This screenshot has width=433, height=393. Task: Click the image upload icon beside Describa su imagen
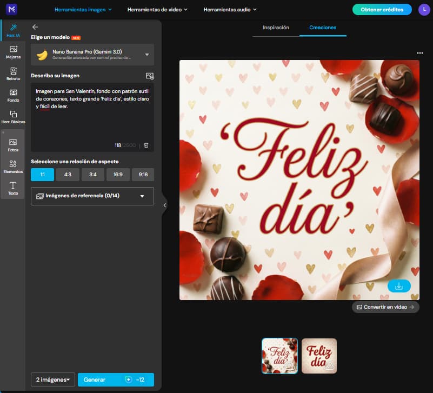(x=150, y=76)
